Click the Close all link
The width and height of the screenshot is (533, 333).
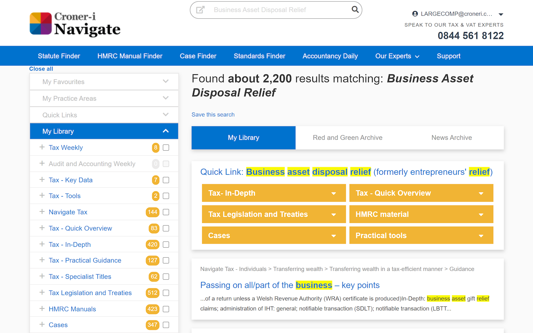pyautogui.click(x=41, y=69)
